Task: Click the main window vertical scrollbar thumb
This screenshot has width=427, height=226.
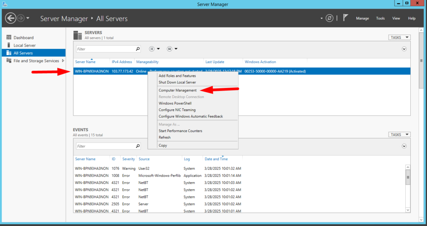Action: (421, 60)
